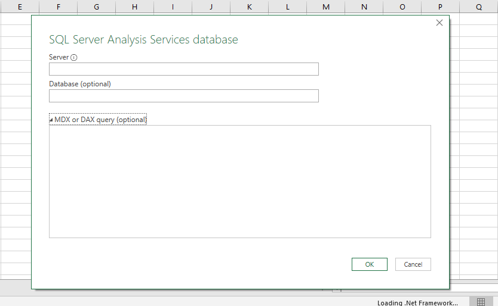Select column N header in Excel
Viewport: 498px width, 306px height.
(x=364, y=7)
